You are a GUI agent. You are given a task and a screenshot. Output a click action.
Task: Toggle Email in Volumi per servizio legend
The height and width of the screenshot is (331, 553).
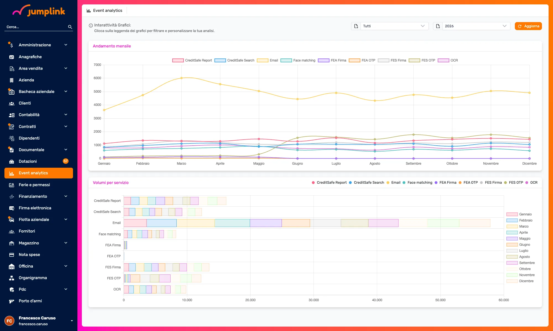coord(393,183)
